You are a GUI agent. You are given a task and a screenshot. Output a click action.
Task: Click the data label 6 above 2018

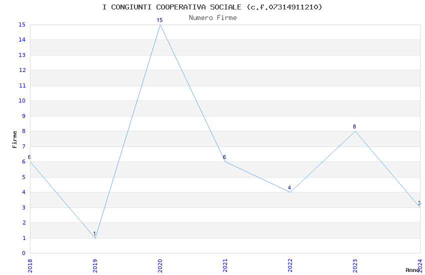[29, 157]
